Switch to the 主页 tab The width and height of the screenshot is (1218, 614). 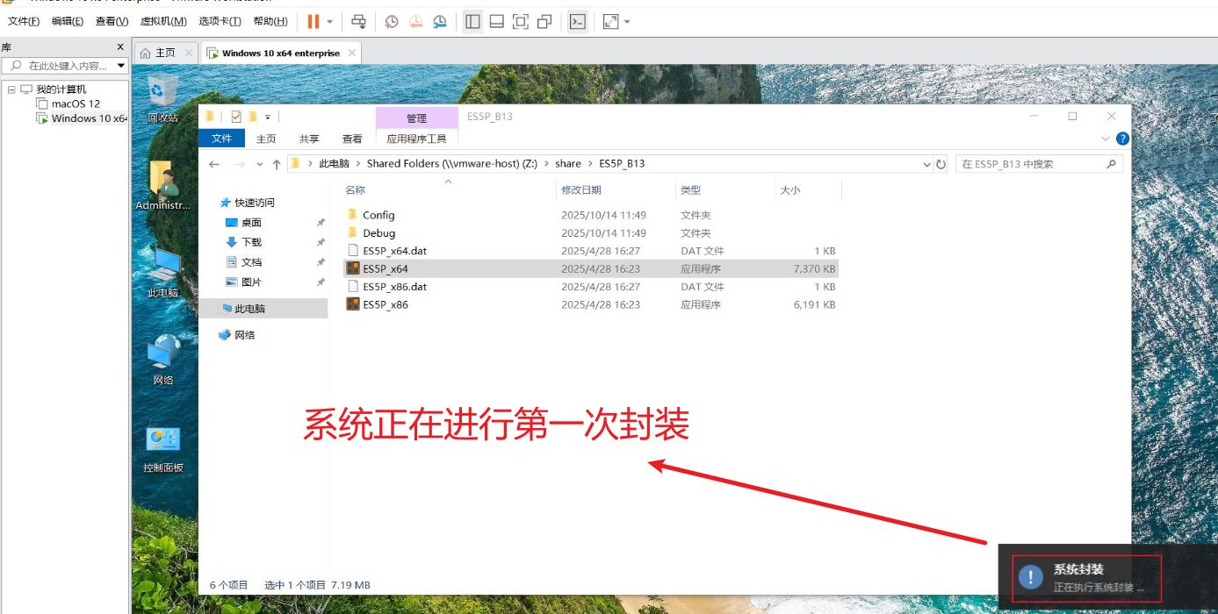pos(165,53)
